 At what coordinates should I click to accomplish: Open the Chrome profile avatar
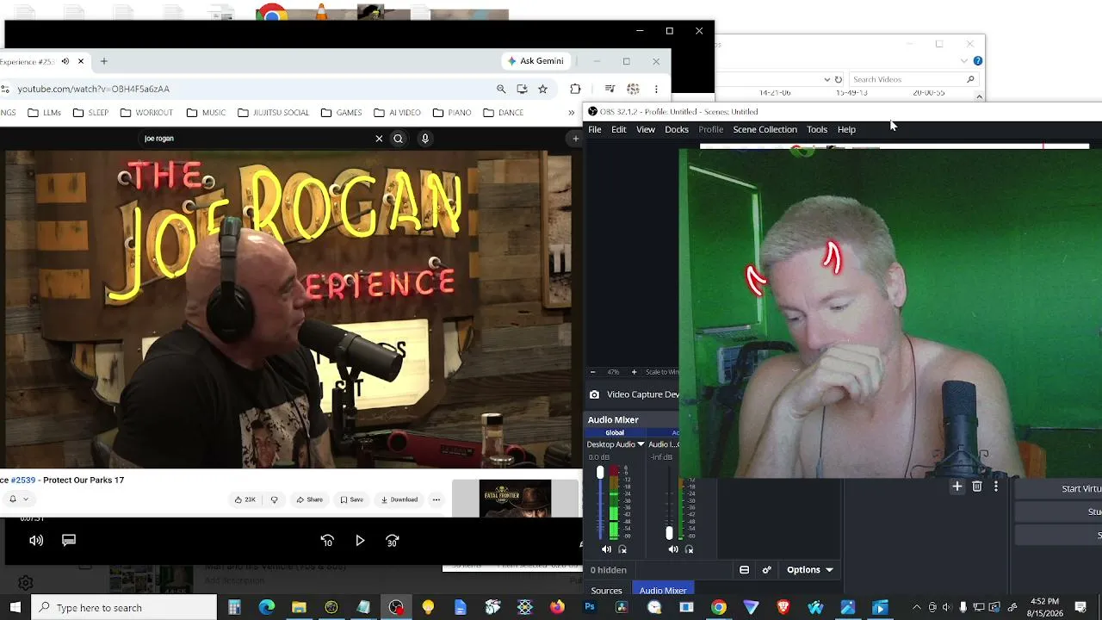[x=633, y=89]
